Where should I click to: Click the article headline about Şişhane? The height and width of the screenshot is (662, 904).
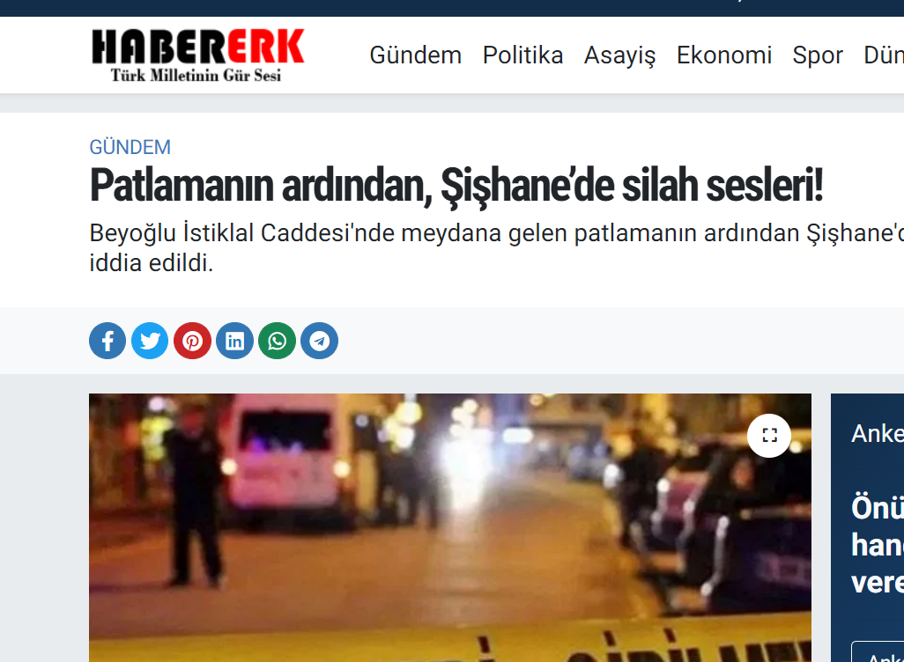(x=456, y=186)
